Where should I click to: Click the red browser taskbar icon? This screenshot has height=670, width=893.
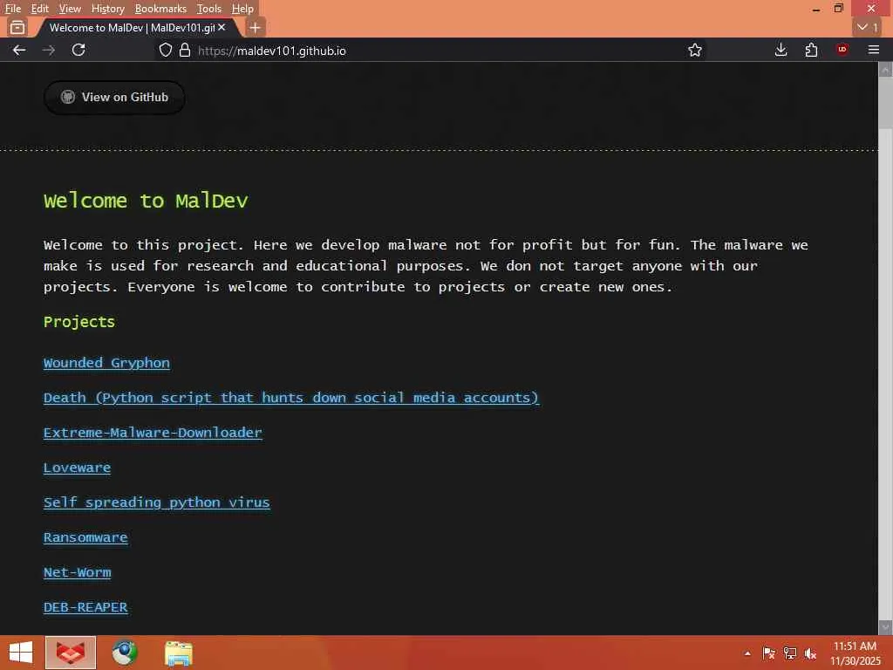coord(71,653)
